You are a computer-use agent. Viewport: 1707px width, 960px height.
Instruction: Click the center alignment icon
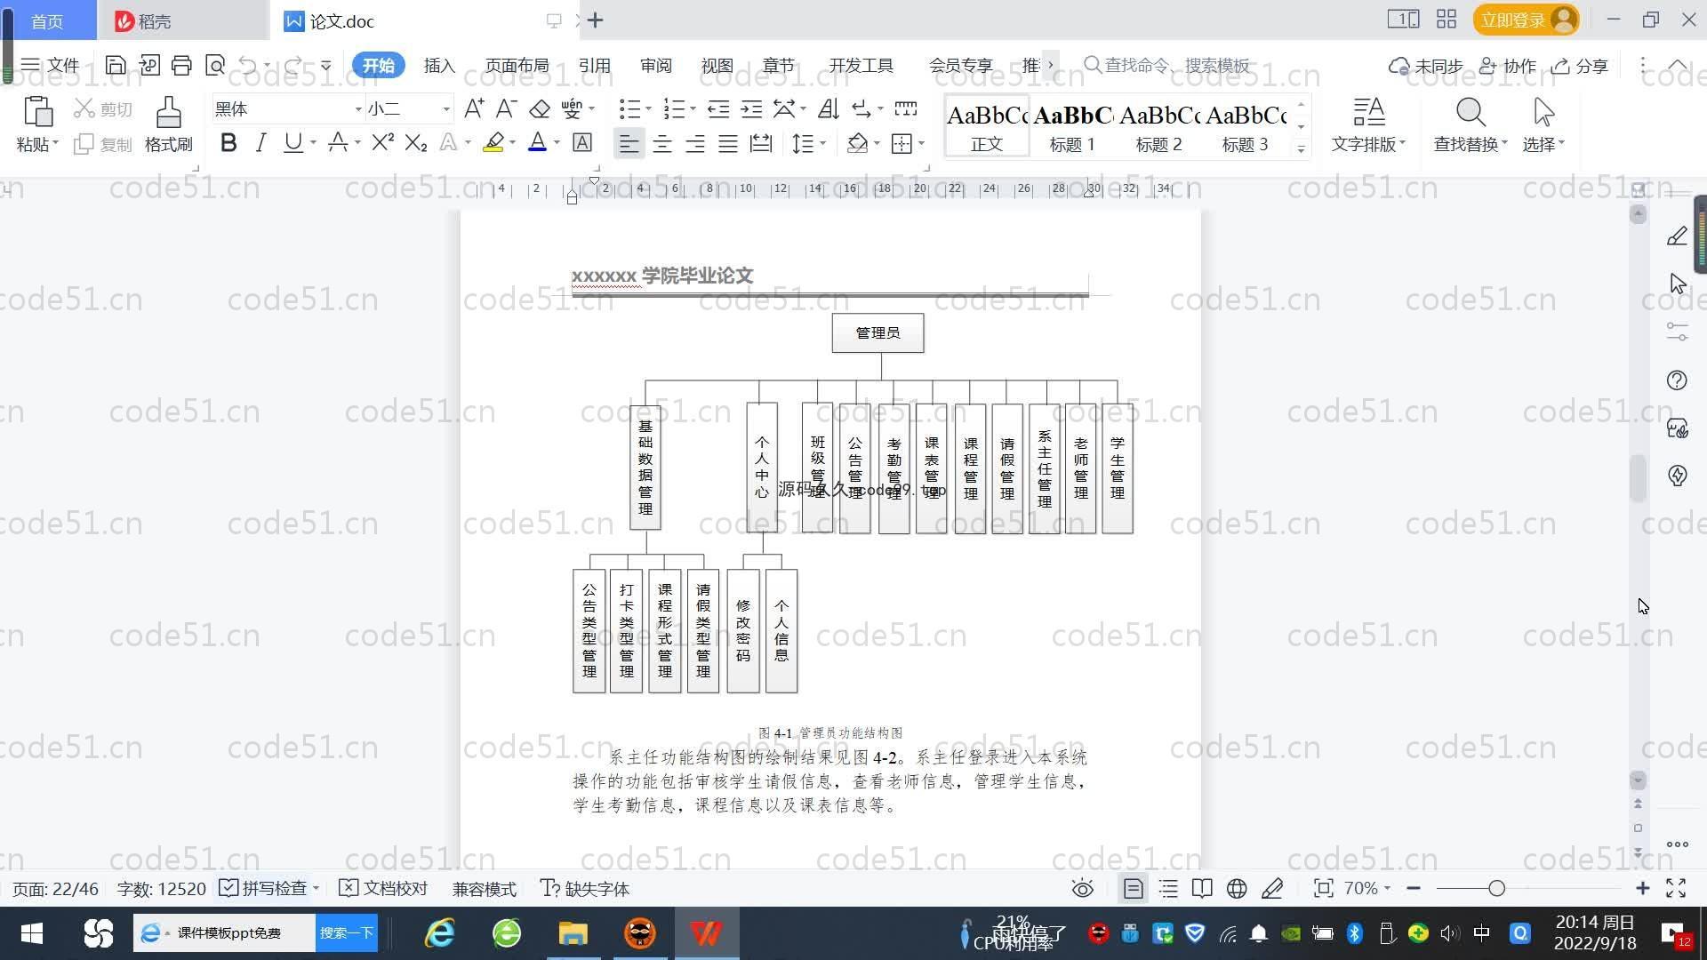pyautogui.click(x=661, y=143)
